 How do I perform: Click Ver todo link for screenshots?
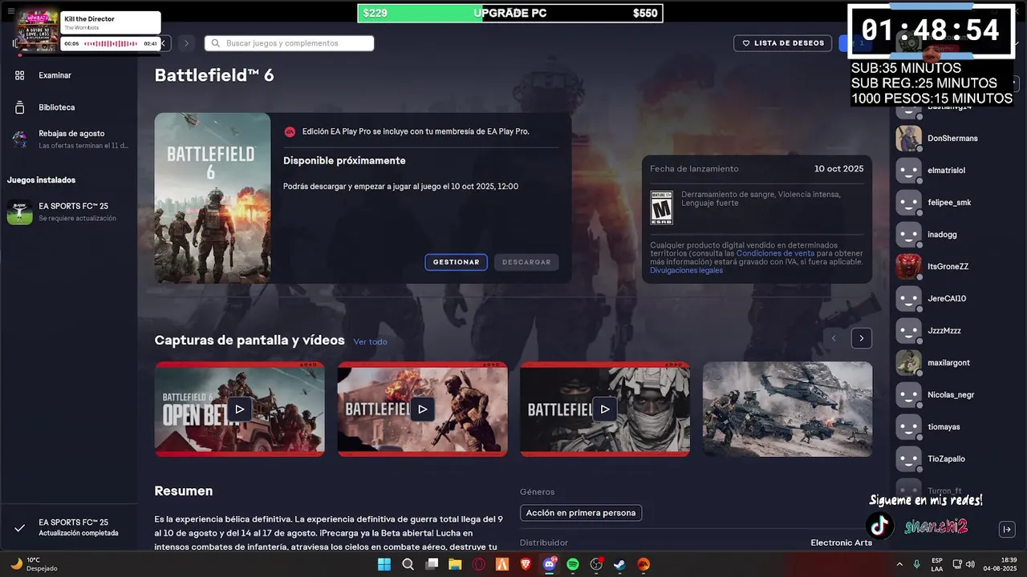click(x=370, y=341)
